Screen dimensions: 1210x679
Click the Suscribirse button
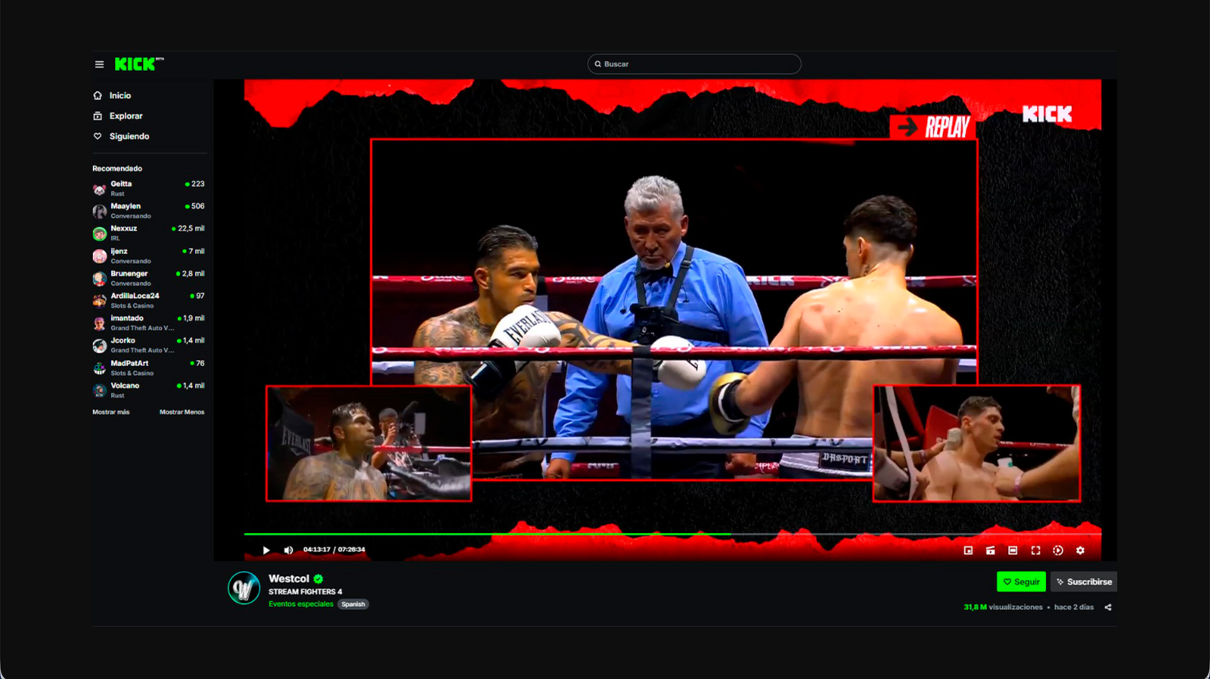pyautogui.click(x=1084, y=581)
